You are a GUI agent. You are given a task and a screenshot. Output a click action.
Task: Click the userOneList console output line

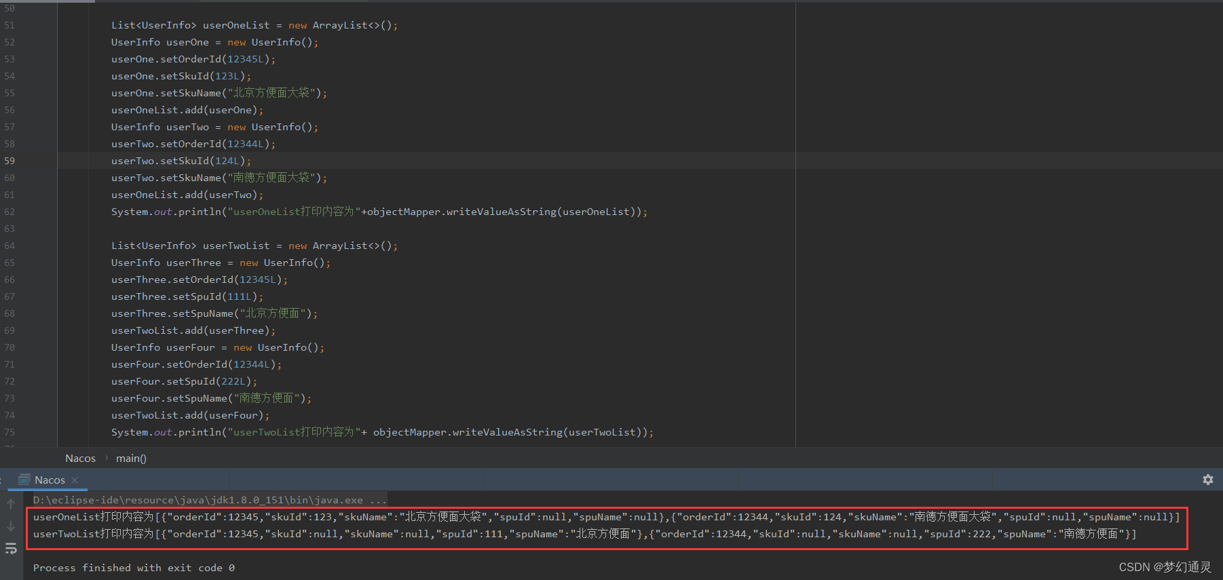pos(607,517)
